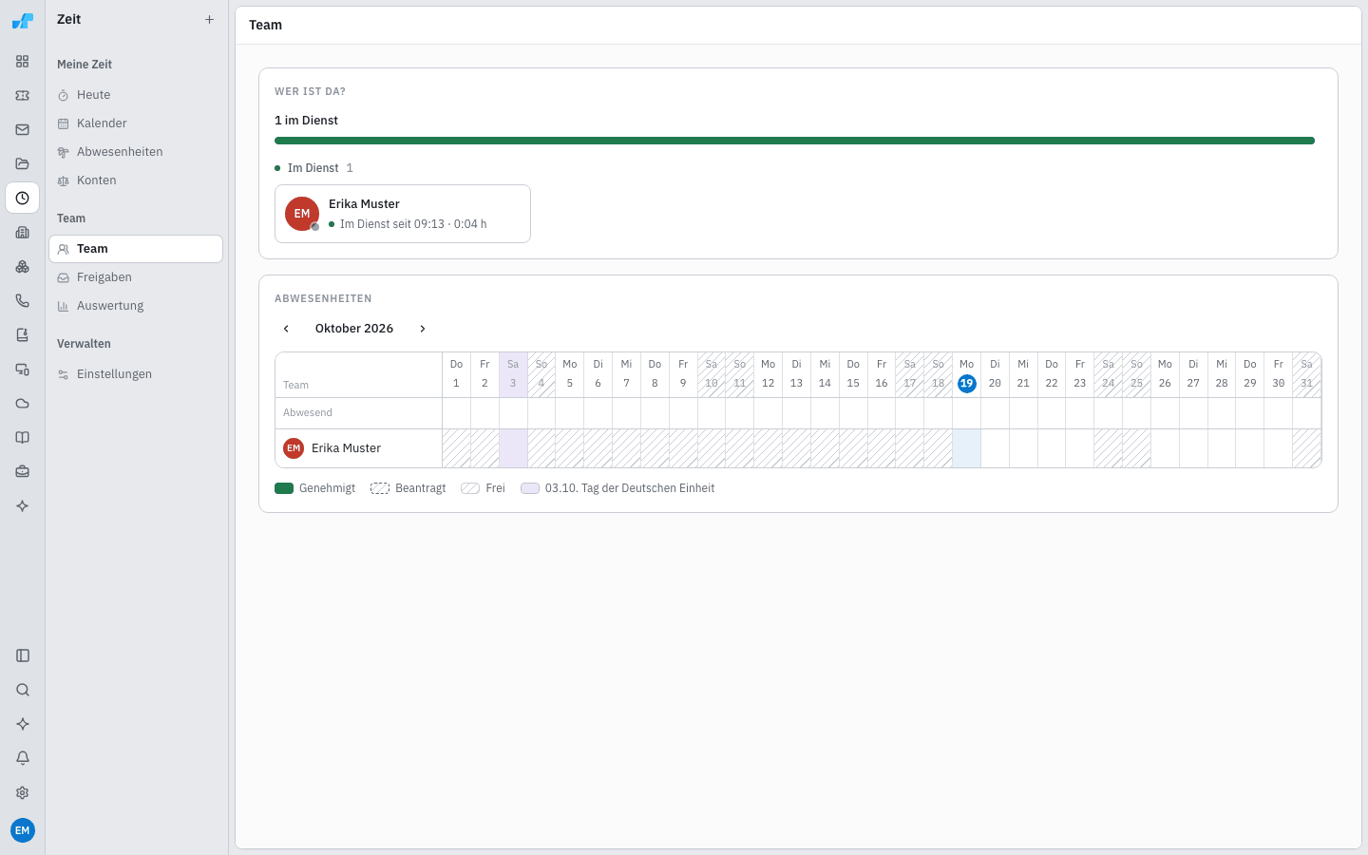Toggle the sidebar panel icon
This screenshot has height=855, width=1368.
tap(23, 655)
